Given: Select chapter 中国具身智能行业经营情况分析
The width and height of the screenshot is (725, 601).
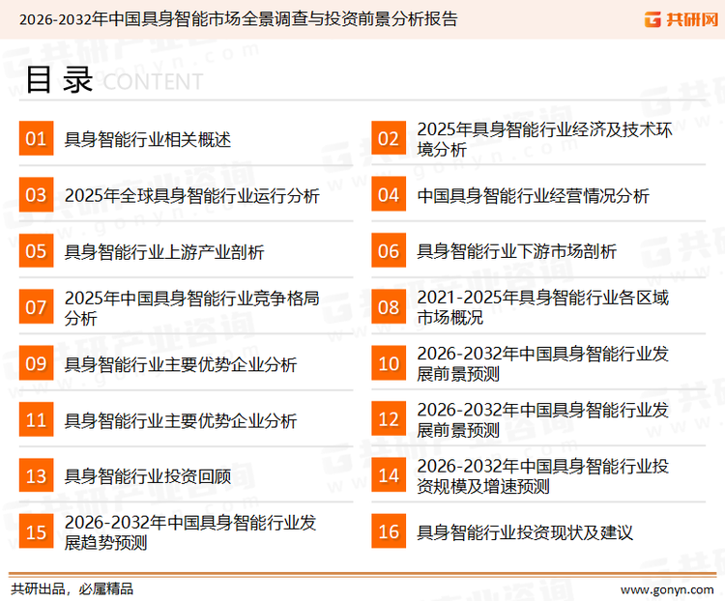Looking at the screenshot, I should pyautogui.click(x=533, y=196).
